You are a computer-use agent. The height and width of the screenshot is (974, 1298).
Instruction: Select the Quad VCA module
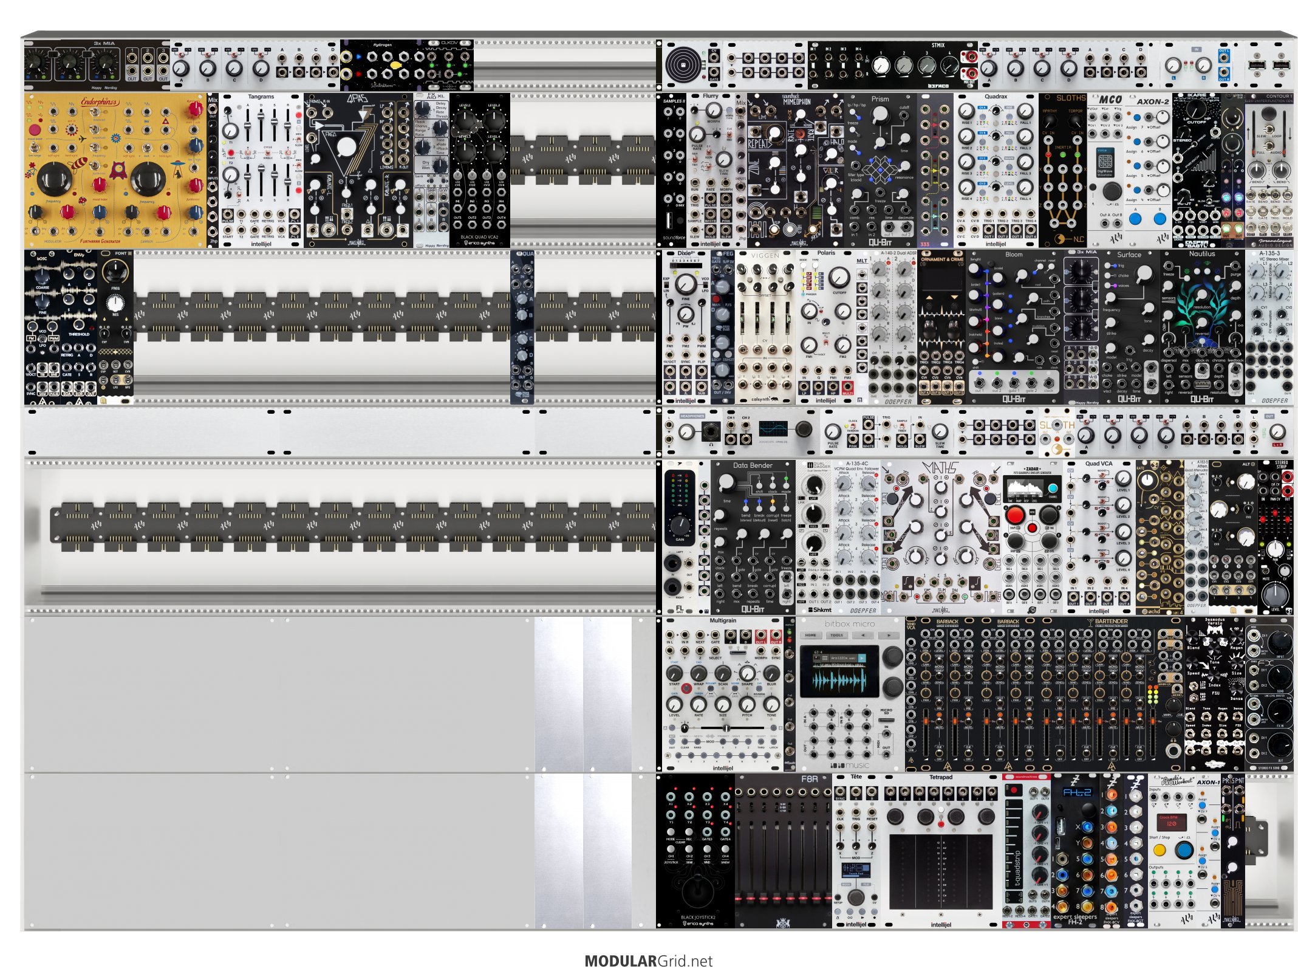point(1099,537)
